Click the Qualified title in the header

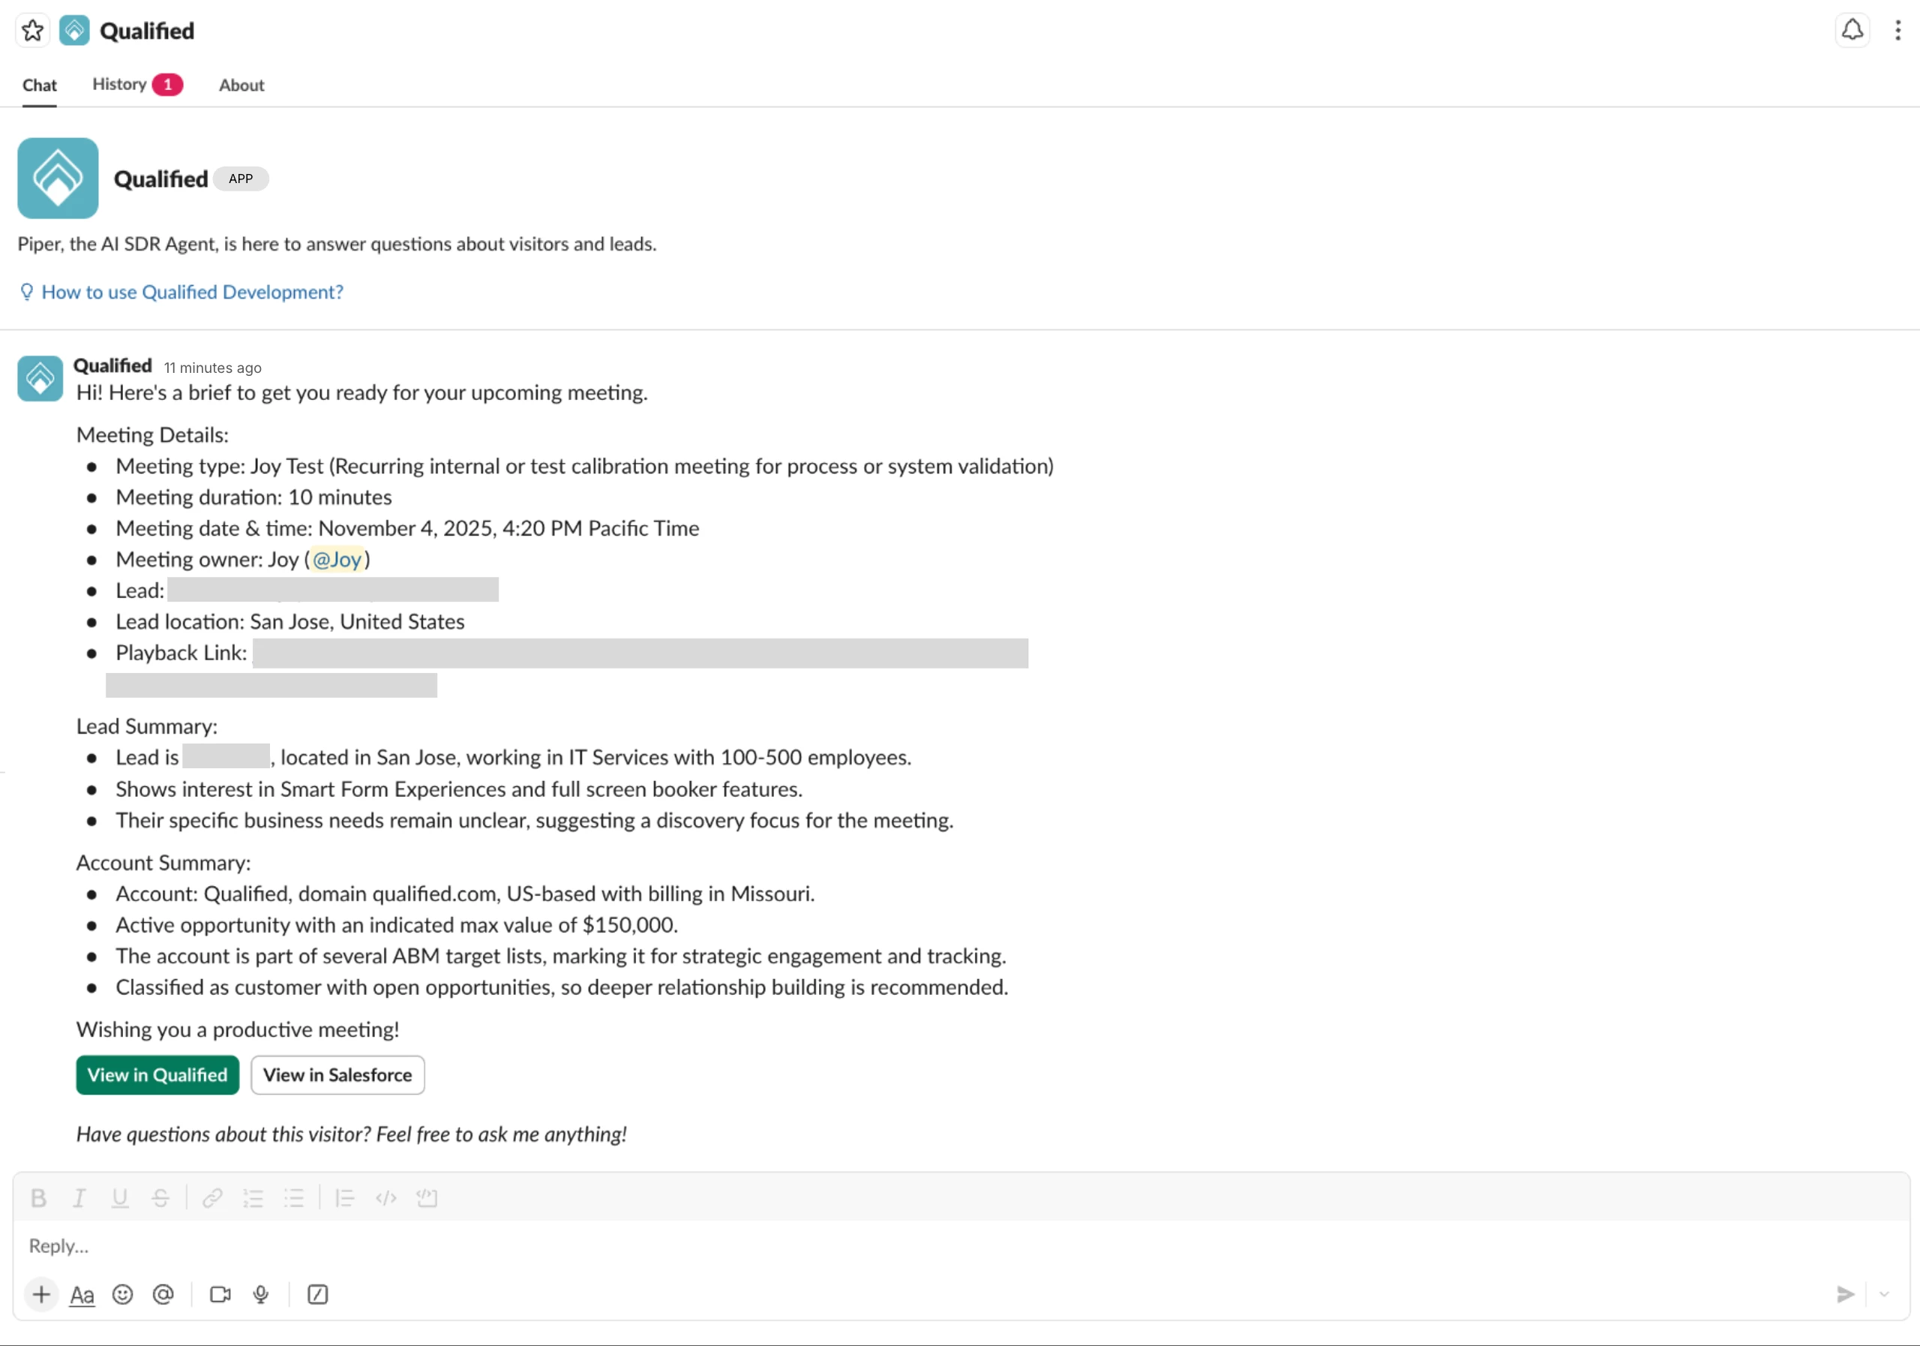[147, 31]
